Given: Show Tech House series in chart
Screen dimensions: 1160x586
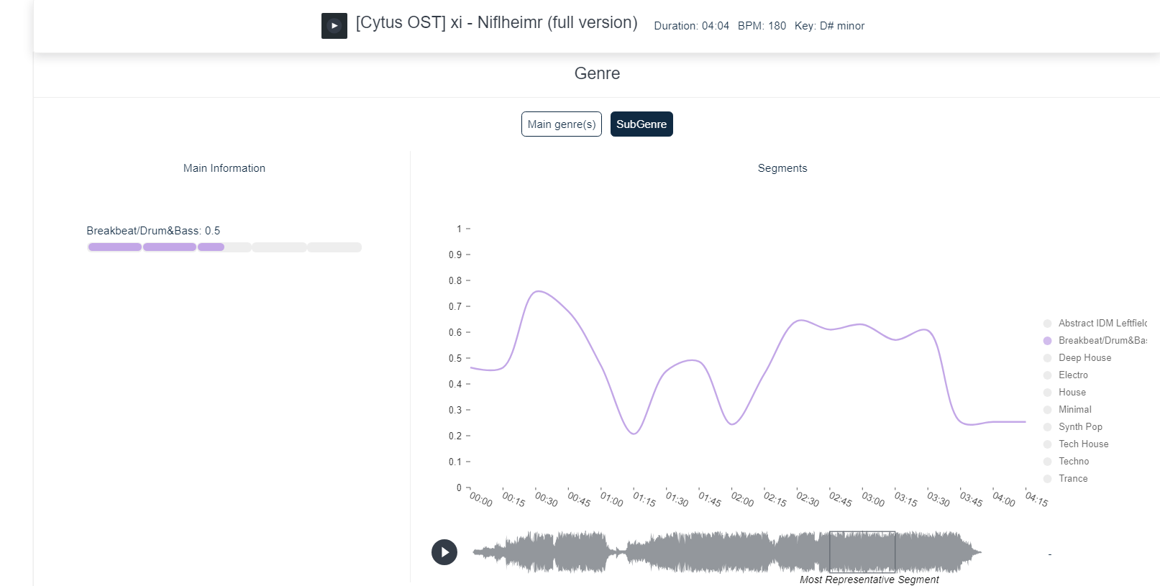Looking at the screenshot, I should [x=1082, y=444].
